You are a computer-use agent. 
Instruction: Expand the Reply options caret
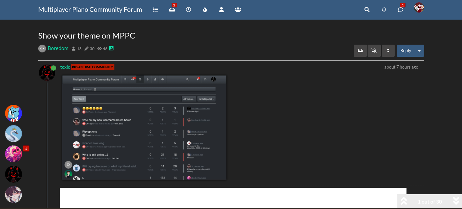point(419,51)
